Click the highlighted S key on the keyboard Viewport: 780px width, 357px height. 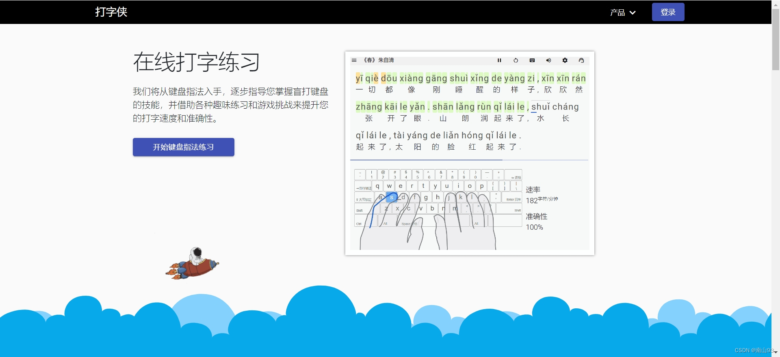tap(391, 197)
